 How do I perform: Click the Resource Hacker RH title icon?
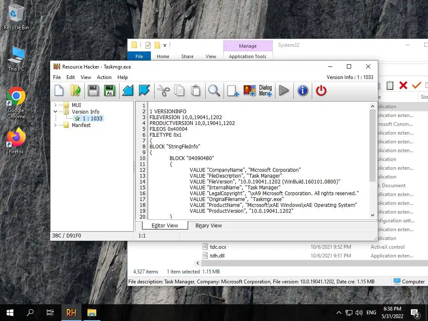click(57, 66)
